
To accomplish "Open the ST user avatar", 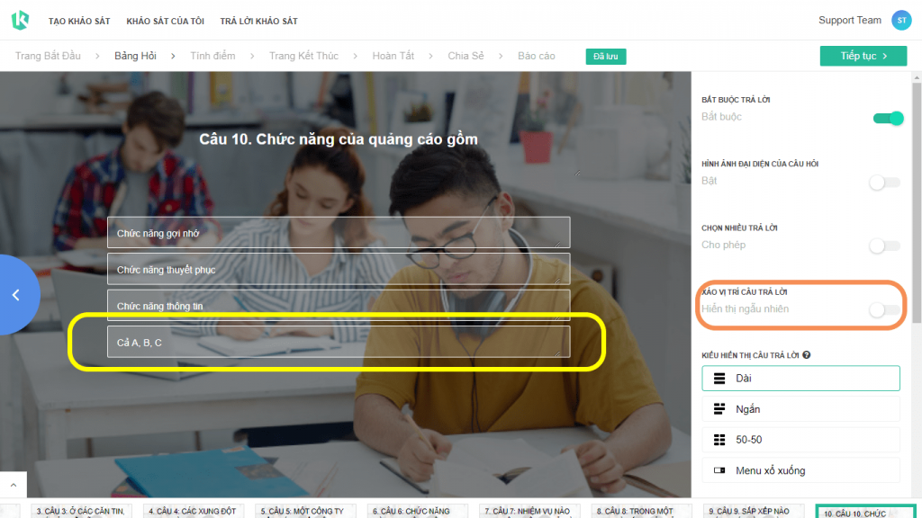I will click(900, 21).
